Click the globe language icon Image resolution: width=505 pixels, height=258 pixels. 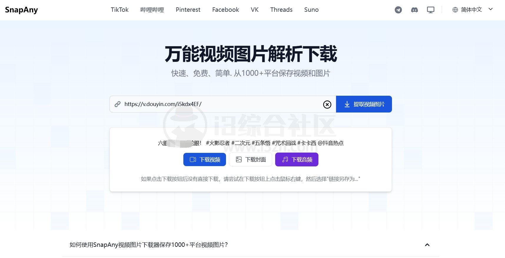pos(455,10)
